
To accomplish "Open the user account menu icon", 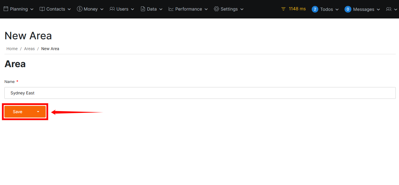I will [389, 9].
